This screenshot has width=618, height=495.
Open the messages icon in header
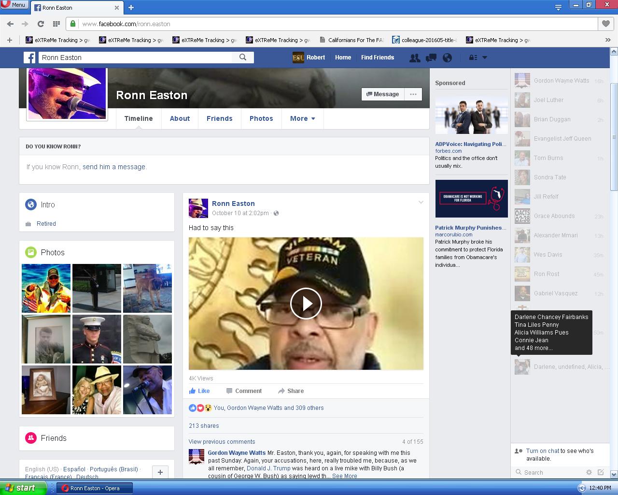(431, 58)
